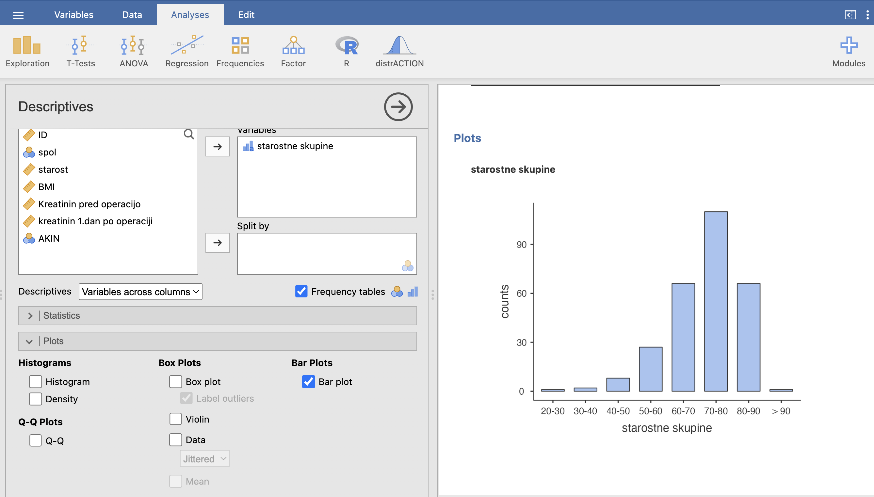Enable the Histogram checkbox

(x=36, y=382)
